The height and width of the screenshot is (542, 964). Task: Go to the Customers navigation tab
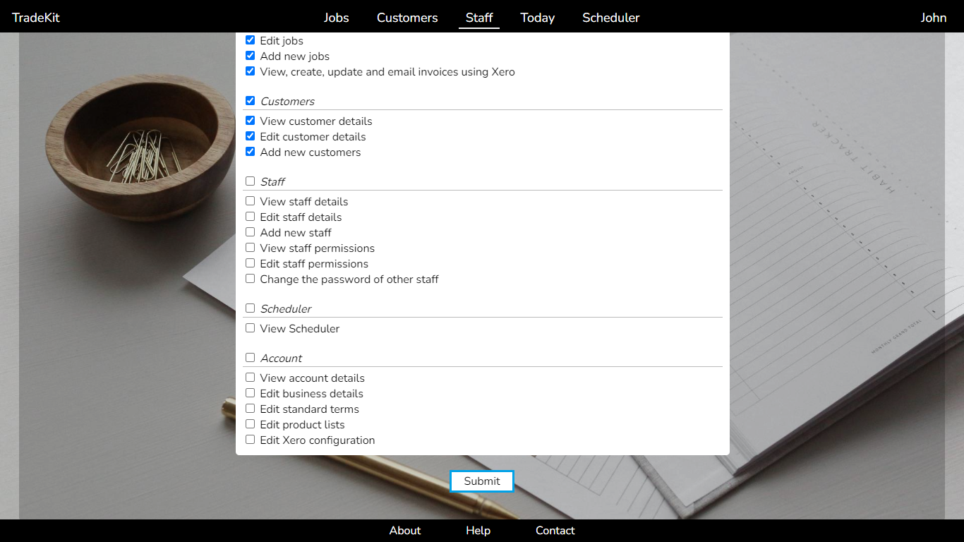pyautogui.click(x=407, y=18)
